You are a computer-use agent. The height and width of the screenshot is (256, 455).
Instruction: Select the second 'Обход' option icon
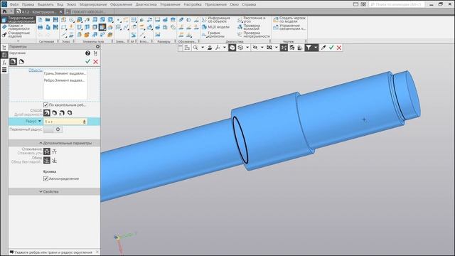click(54, 160)
